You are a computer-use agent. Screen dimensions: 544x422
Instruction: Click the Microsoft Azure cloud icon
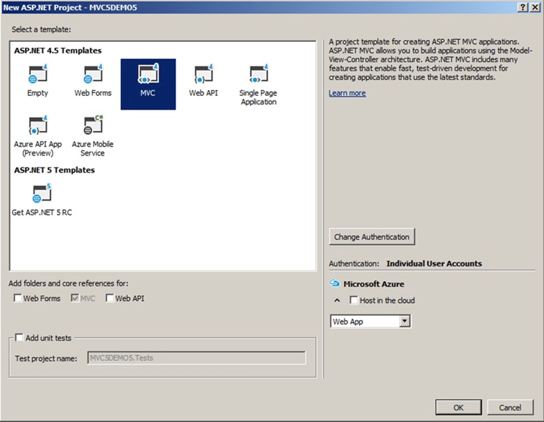(x=335, y=284)
